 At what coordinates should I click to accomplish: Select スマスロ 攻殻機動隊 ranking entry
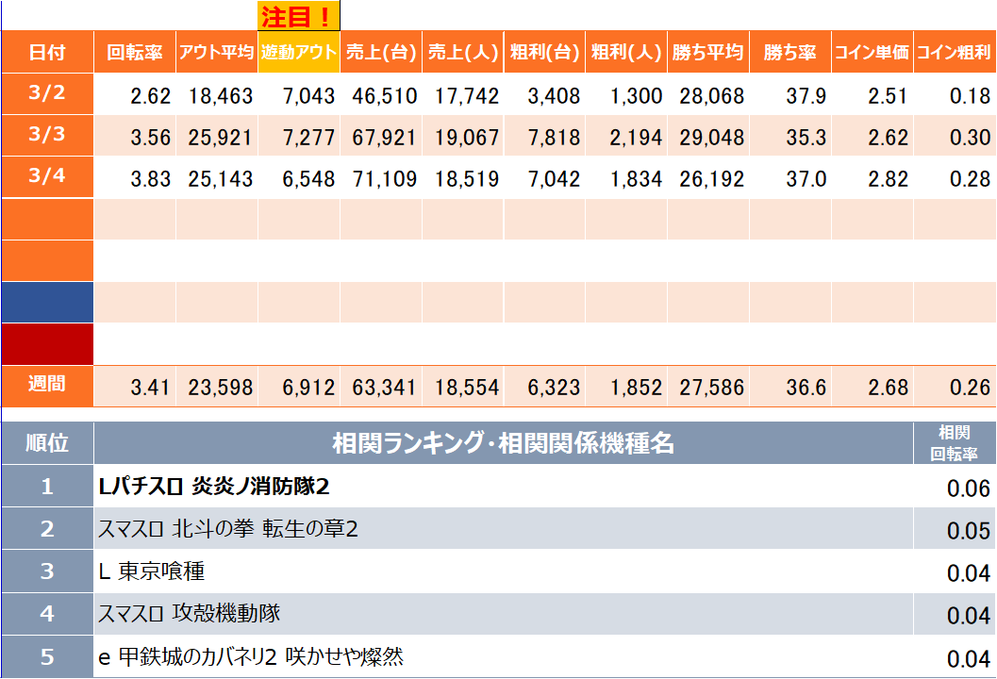pyautogui.click(x=190, y=614)
